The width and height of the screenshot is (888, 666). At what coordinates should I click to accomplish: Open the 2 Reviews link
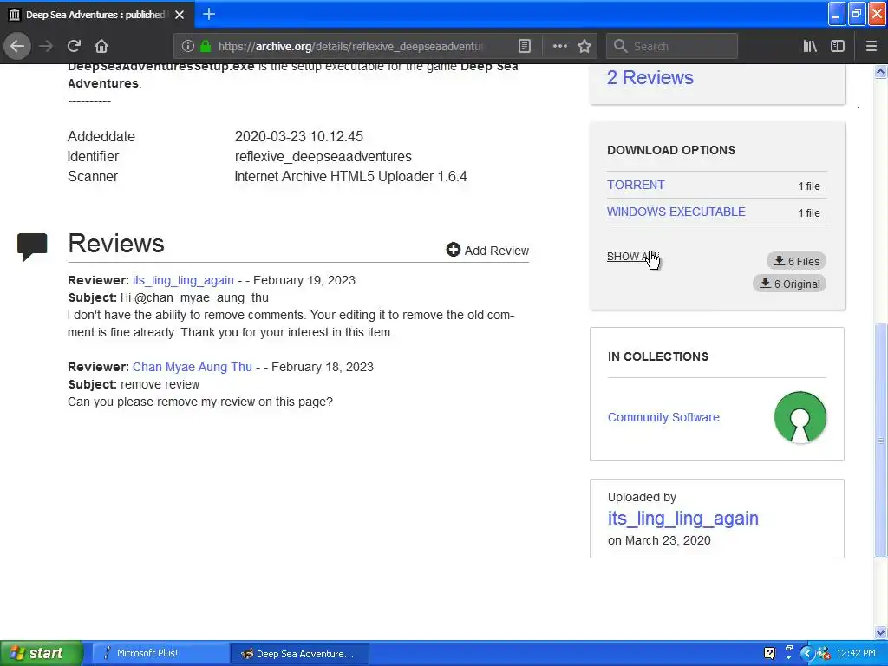[x=650, y=77]
